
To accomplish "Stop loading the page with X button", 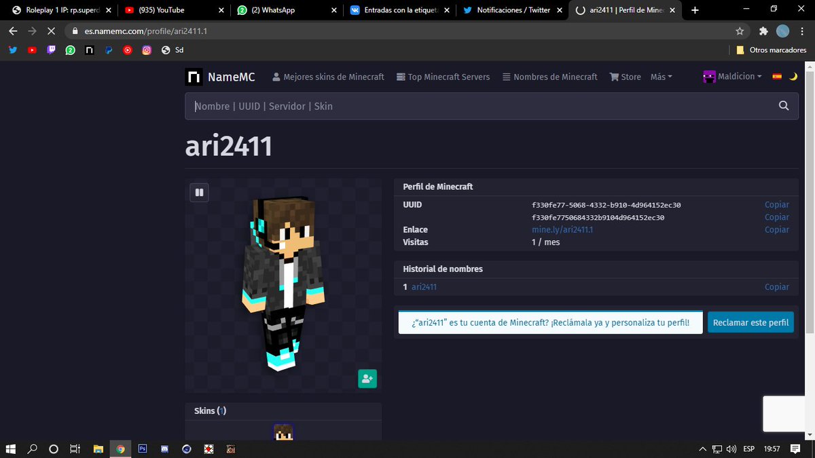I will 51,31.
